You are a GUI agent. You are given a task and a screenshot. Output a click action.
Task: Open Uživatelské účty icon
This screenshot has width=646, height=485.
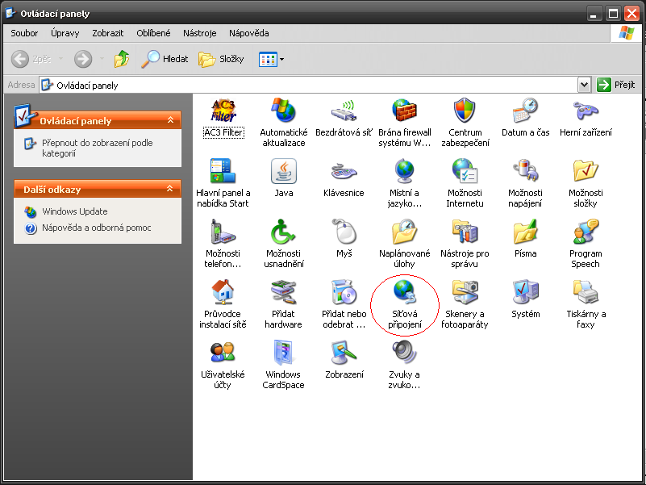[223, 353]
